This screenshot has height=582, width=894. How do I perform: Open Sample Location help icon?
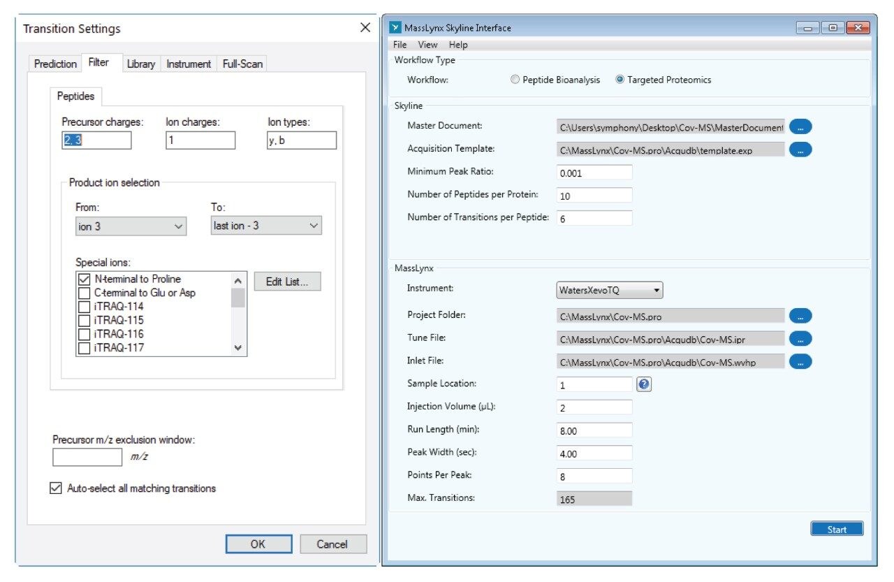(x=643, y=384)
